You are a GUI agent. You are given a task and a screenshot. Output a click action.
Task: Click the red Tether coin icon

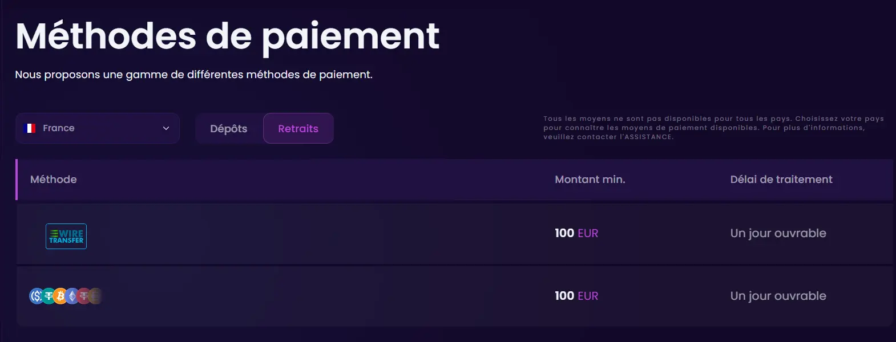coord(84,296)
